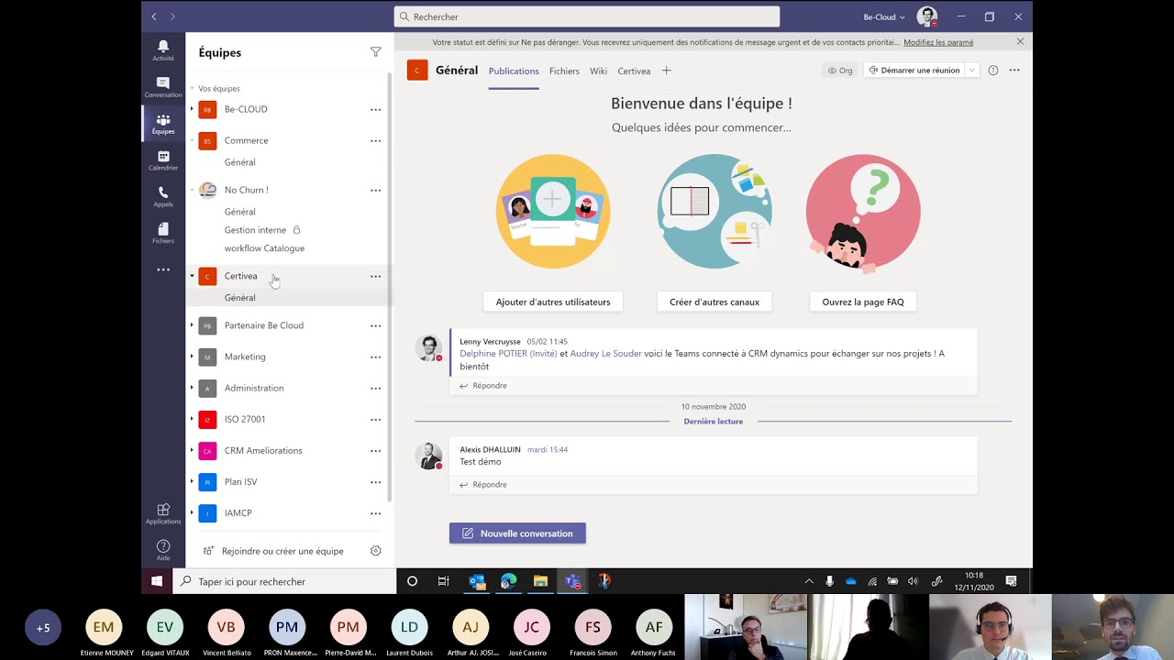
Task: Go back with the navigation arrow
Action: click(x=154, y=16)
